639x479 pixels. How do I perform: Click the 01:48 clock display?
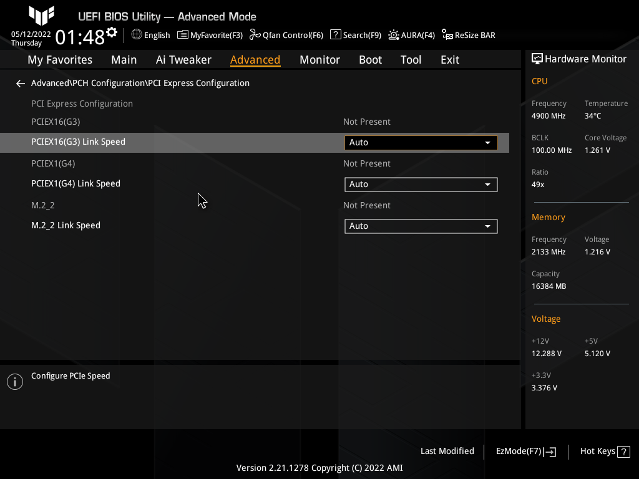80,37
